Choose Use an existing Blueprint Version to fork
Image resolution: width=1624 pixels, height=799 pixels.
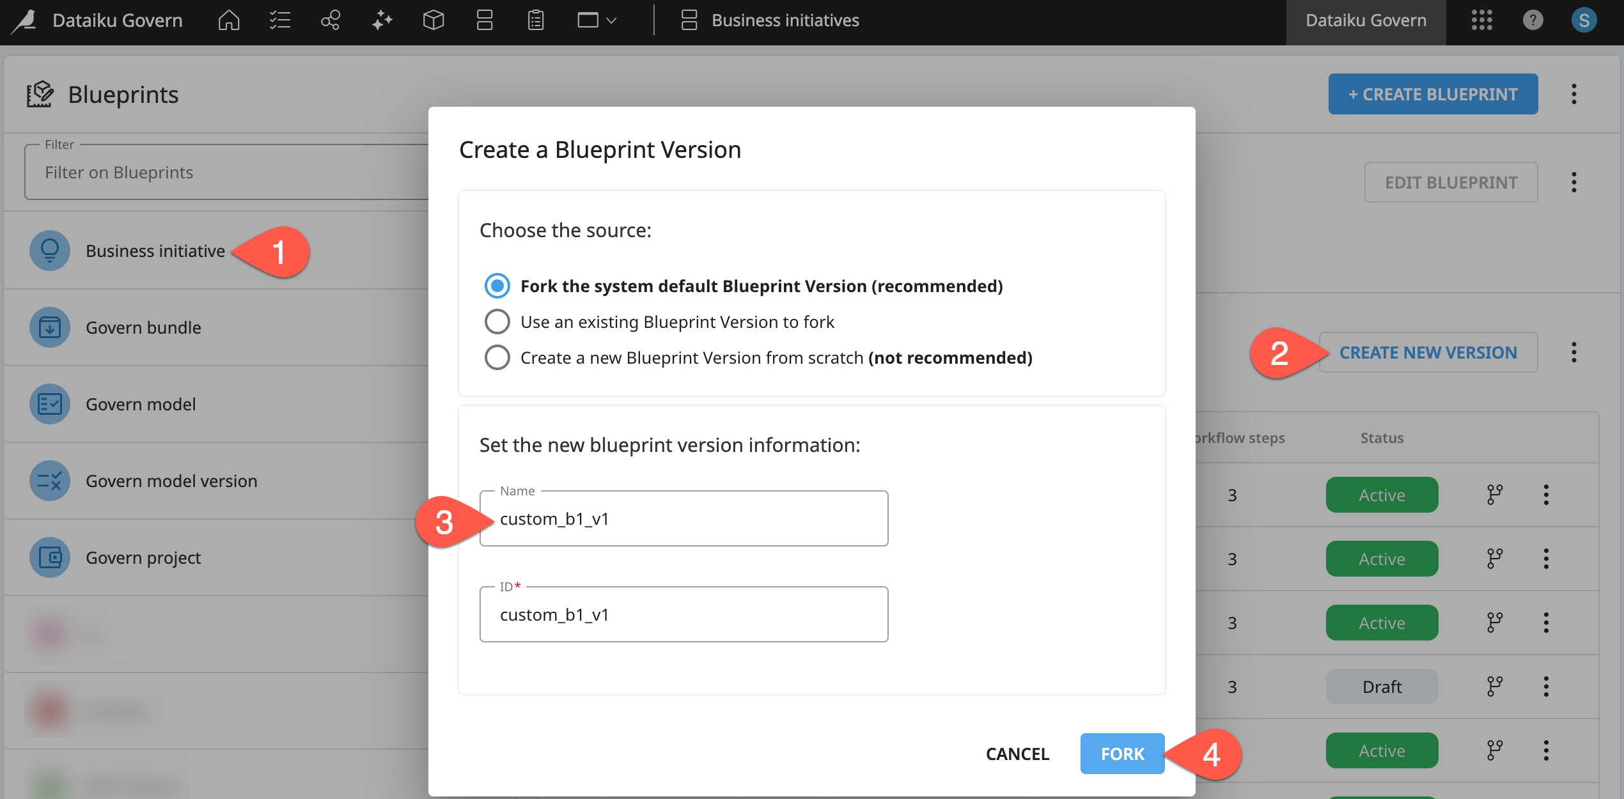[497, 322]
